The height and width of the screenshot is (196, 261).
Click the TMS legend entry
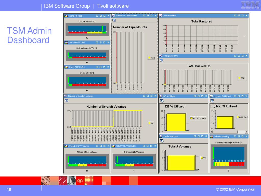[x=152, y=58]
